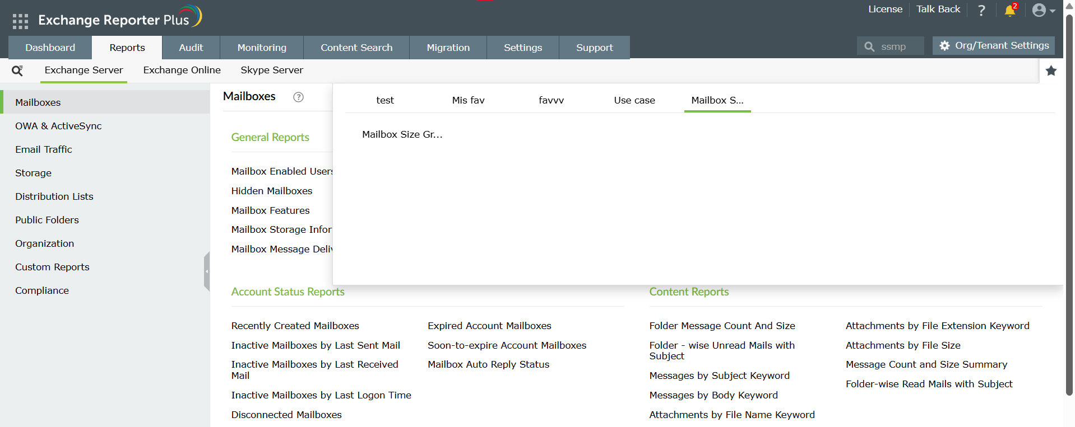
Task: Open the Hidden Mailboxes report
Action: 272,191
